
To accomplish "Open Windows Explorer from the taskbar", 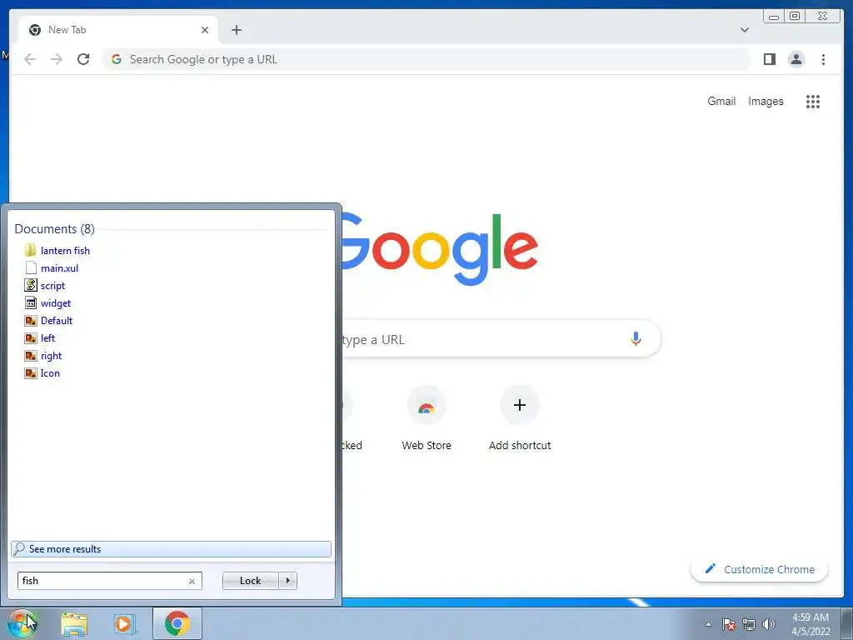I will coord(74,623).
